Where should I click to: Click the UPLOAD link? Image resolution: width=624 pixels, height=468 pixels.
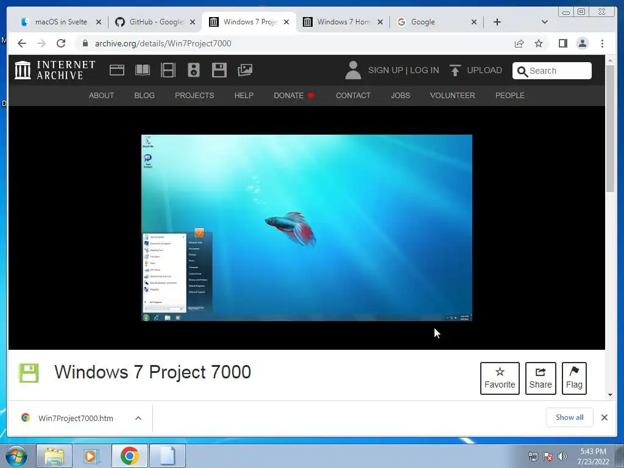click(x=484, y=70)
